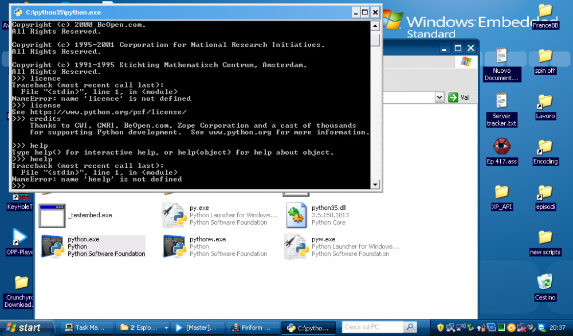Click the console scrollbar down arrow
The width and height of the screenshot is (573, 336).
coord(375,185)
